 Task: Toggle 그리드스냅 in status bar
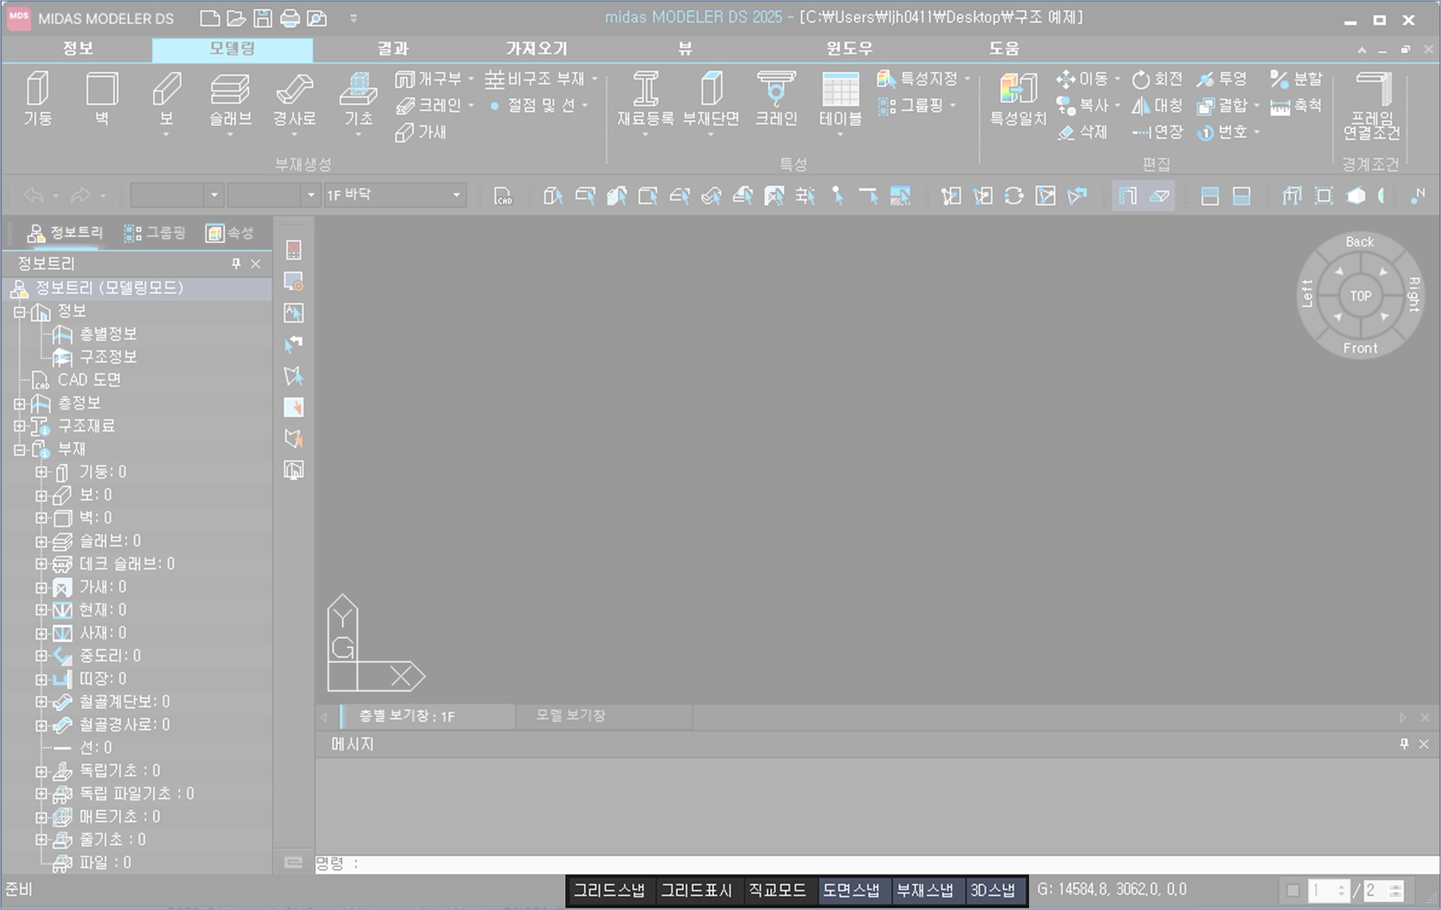[x=609, y=890]
